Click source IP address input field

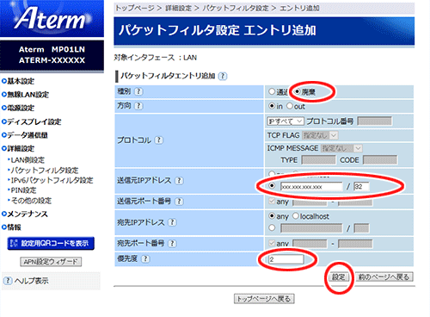(x=311, y=187)
